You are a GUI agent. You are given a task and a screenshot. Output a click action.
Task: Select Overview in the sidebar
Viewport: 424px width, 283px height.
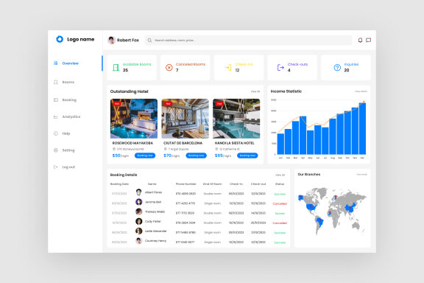click(71, 63)
